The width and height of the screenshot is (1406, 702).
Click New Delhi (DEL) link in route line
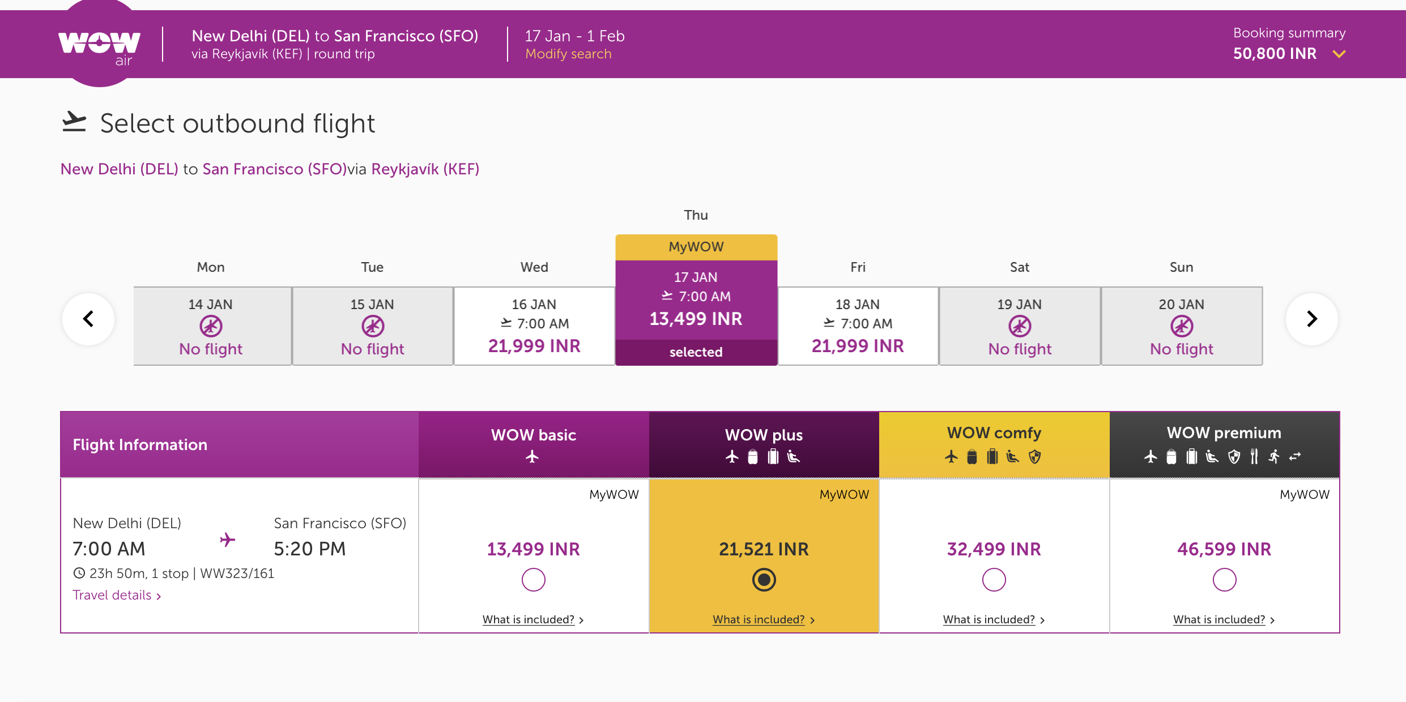[x=120, y=169]
